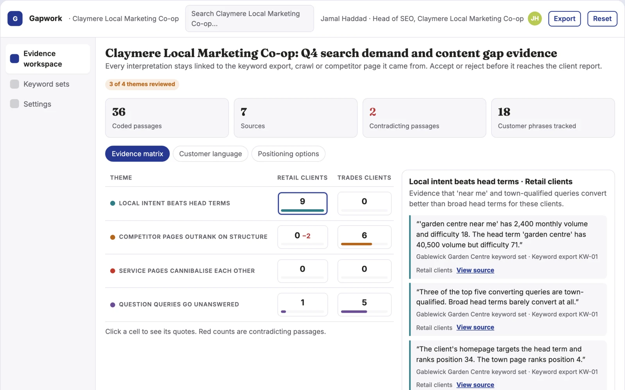Click Keyword sets label in sidebar

coord(46,84)
